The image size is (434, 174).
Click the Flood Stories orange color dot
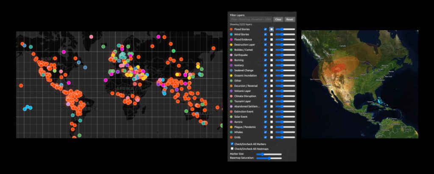pos(232,29)
